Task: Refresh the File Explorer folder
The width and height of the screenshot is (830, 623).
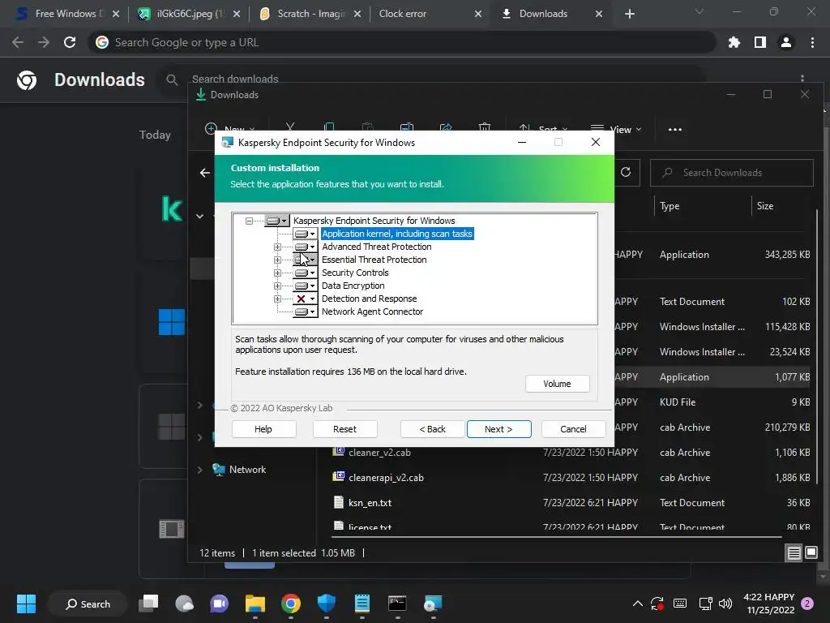Action: click(x=626, y=173)
